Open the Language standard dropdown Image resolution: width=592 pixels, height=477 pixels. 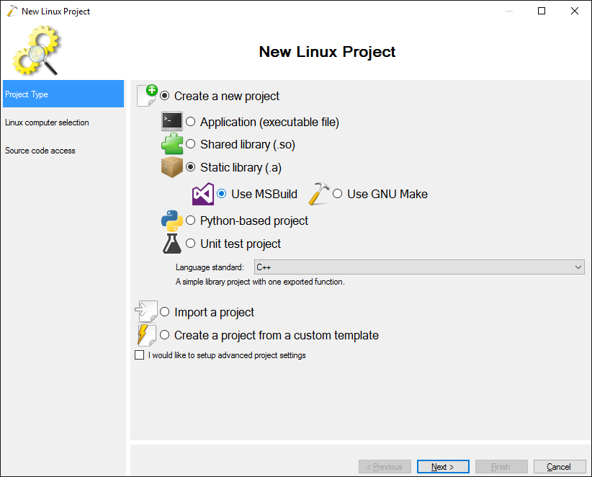click(419, 267)
